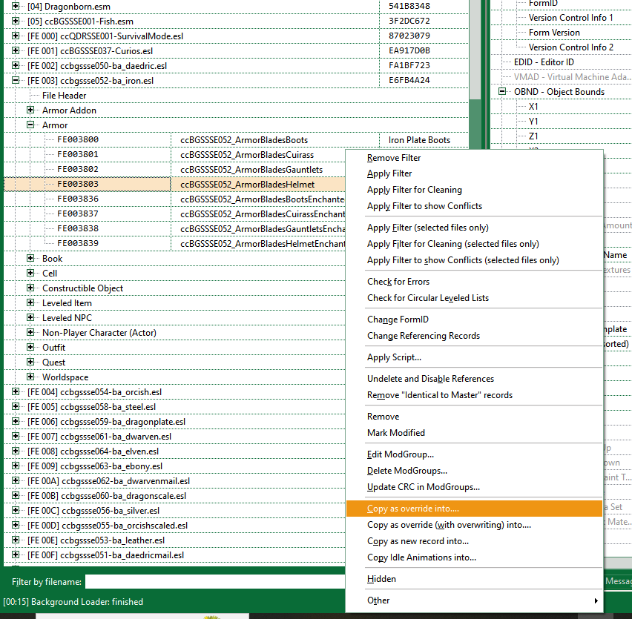
Task: Expand the Quest group
Action: (30, 362)
